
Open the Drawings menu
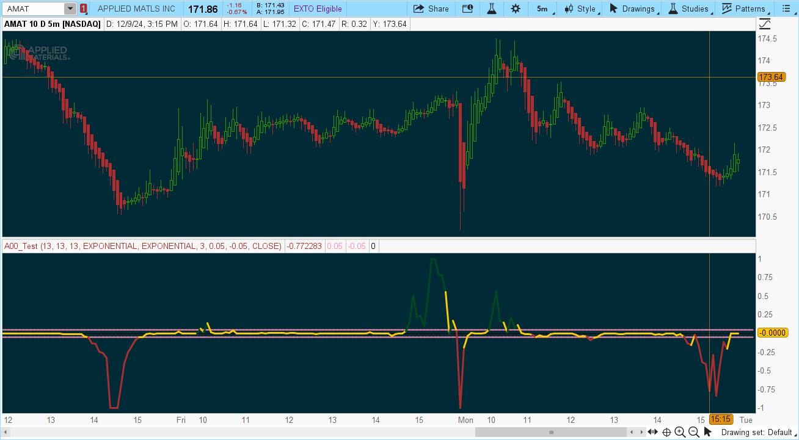coord(635,9)
